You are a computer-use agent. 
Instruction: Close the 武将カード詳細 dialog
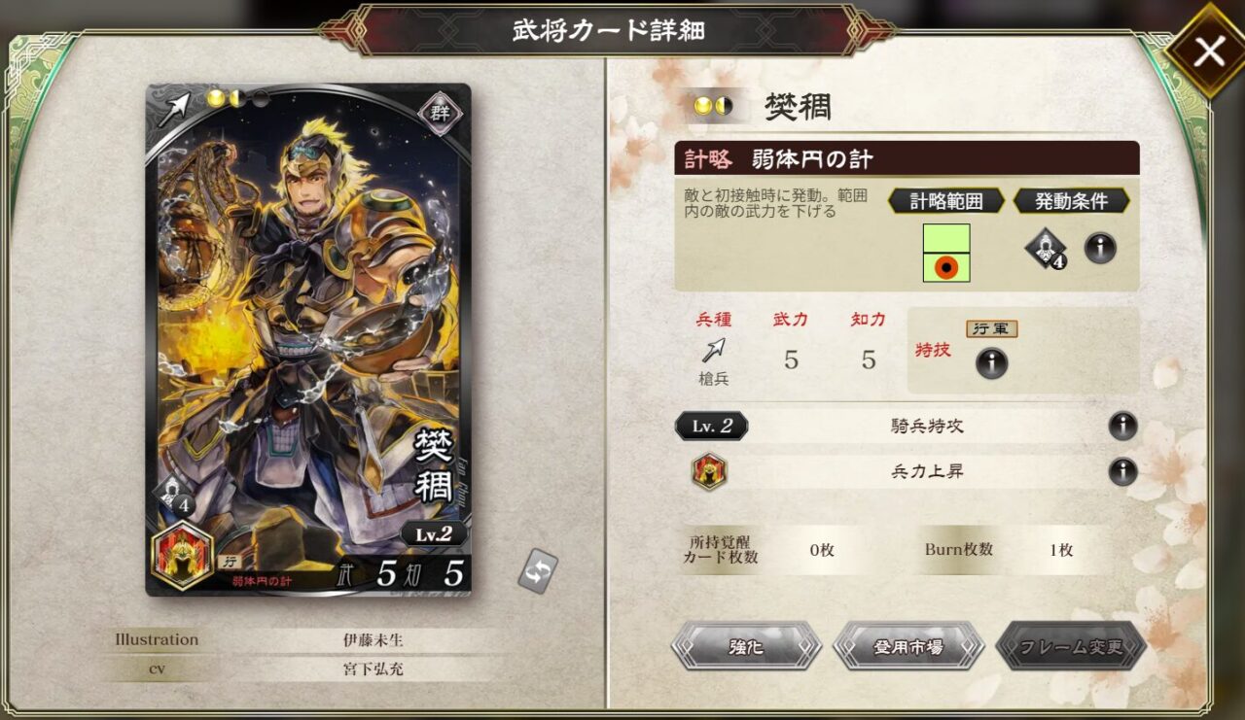pos(1209,51)
